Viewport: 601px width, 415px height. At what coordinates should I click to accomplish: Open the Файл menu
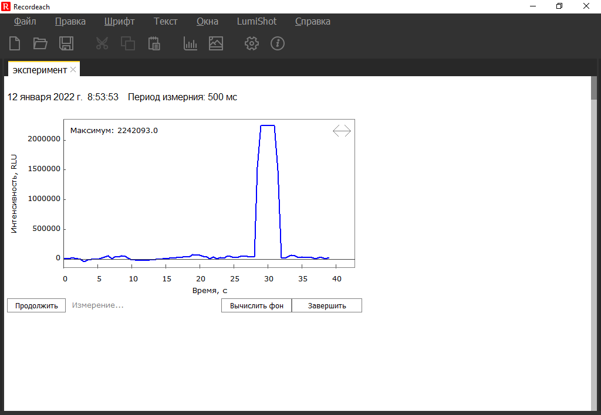pyautogui.click(x=25, y=22)
